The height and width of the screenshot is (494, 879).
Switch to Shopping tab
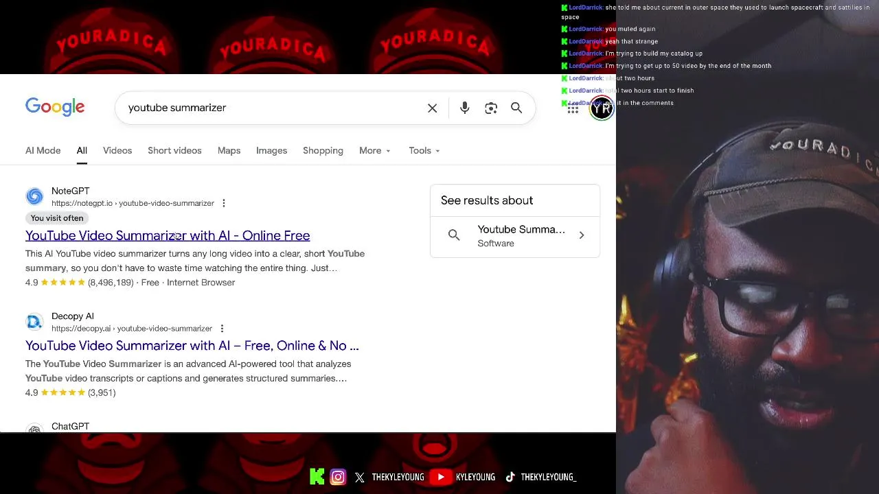323,151
